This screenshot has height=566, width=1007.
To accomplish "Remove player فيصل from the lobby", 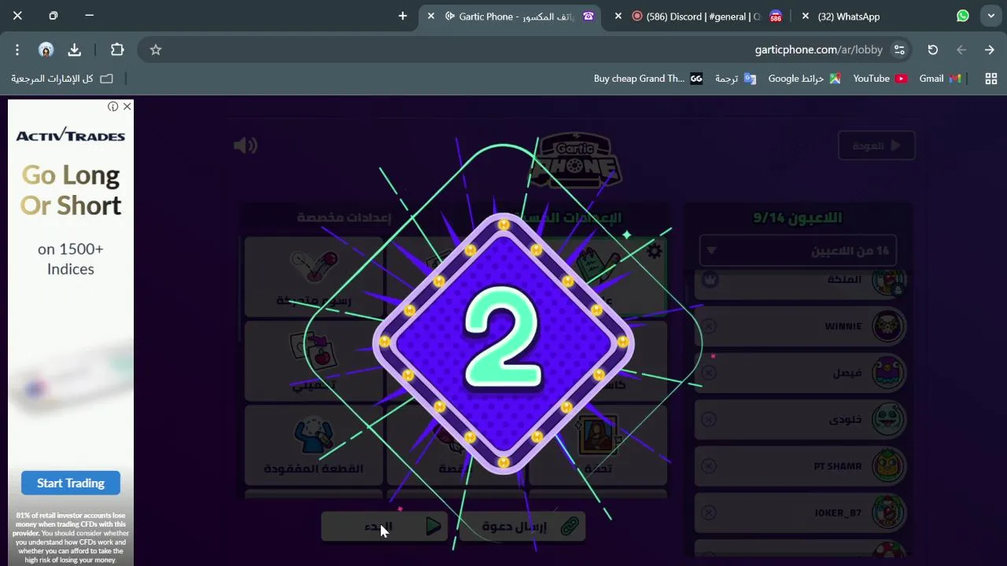I will [709, 373].
